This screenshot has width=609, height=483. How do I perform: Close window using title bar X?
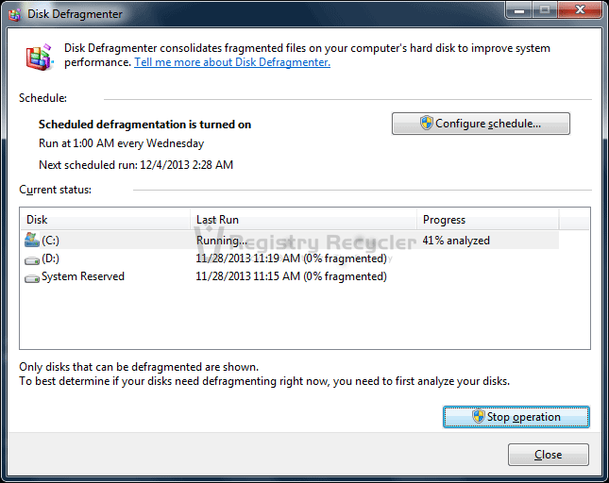pos(580,10)
